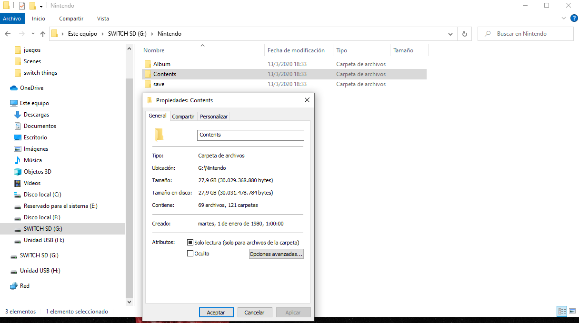Switch to Personalizar tab in Propiedades dialog
This screenshot has height=323, width=579.
click(x=214, y=117)
